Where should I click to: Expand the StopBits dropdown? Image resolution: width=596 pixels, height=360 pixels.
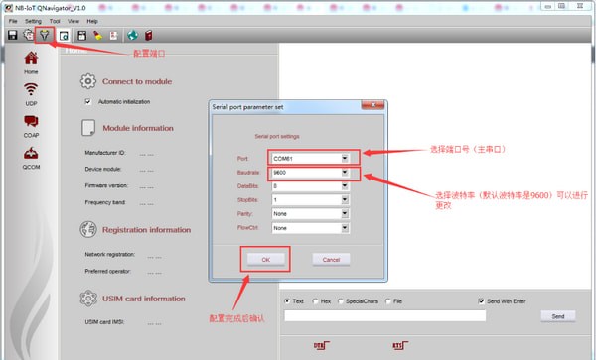[x=345, y=200]
